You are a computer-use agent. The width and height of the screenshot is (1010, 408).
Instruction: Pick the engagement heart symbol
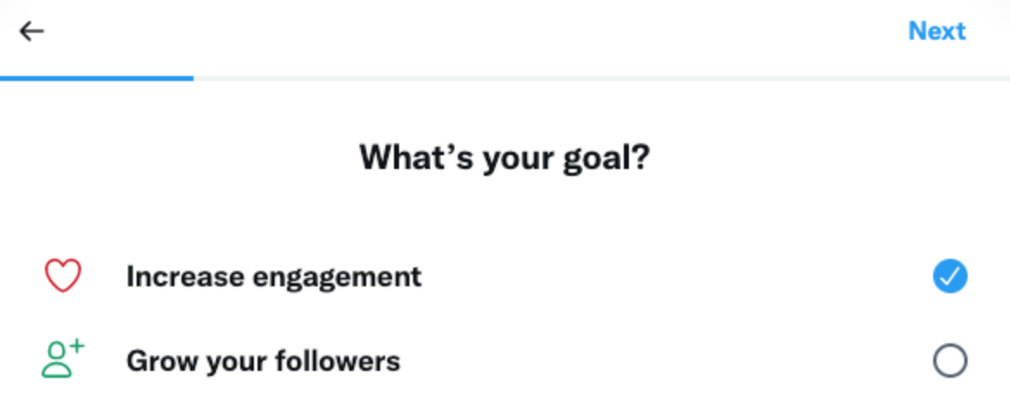[x=62, y=277]
